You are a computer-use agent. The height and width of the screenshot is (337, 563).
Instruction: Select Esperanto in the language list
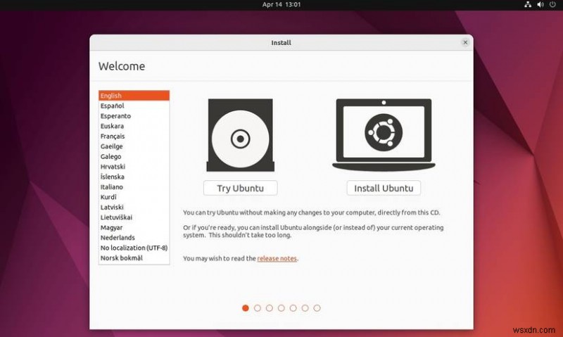point(134,116)
